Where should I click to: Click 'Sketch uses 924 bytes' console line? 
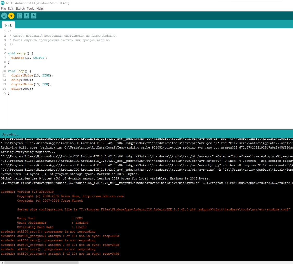tap(70, 174)
